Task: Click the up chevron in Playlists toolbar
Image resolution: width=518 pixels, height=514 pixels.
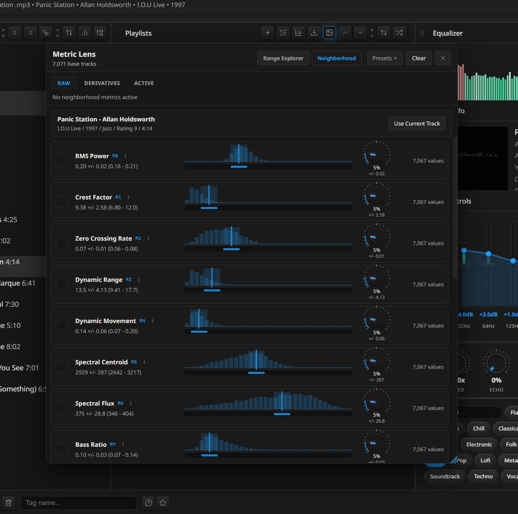Action: pyautogui.click(x=345, y=33)
